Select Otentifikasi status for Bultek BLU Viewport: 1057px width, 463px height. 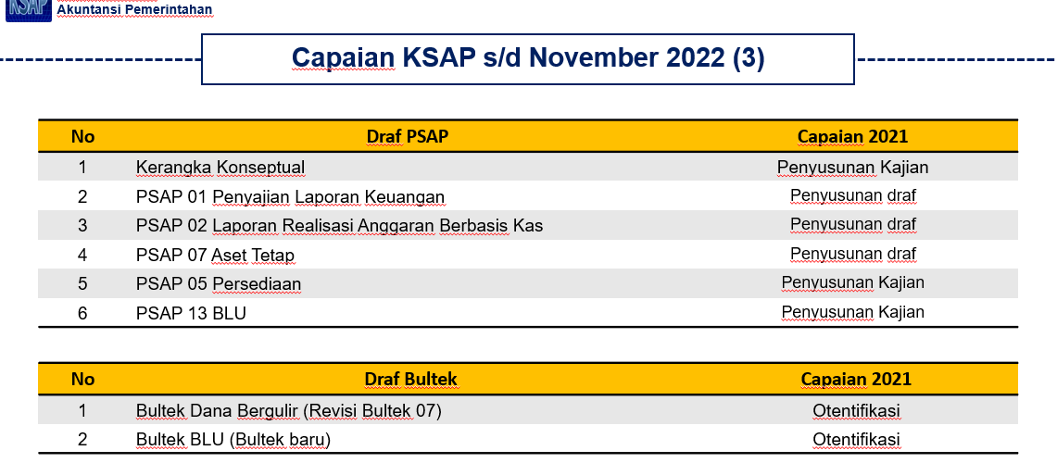click(x=856, y=440)
